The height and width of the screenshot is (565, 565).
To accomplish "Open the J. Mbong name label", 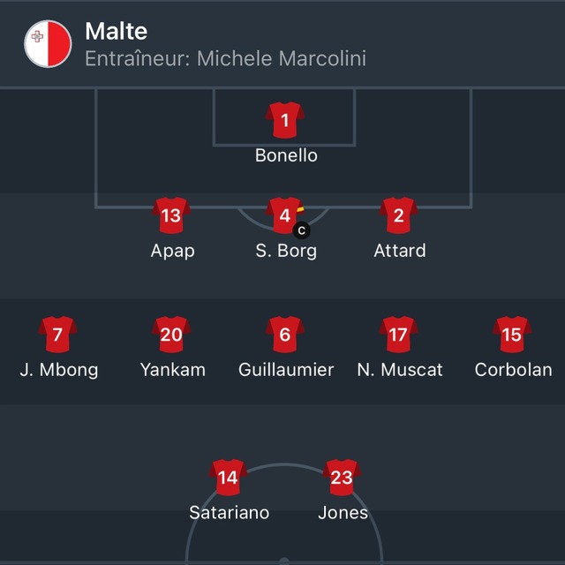I will pyautogui.click(x=59, y=370).
